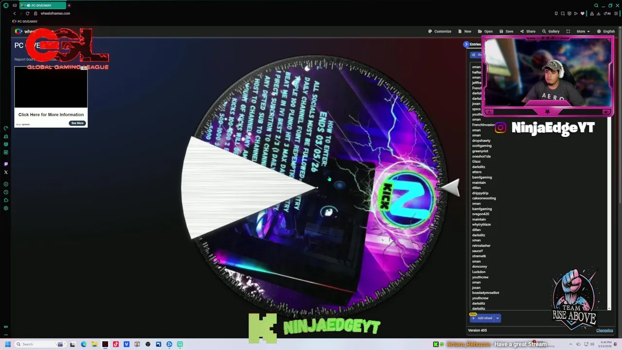The image size is (622, 350).
Task: Open Add wheel dropdown arrow
Action: coord(497,318)
